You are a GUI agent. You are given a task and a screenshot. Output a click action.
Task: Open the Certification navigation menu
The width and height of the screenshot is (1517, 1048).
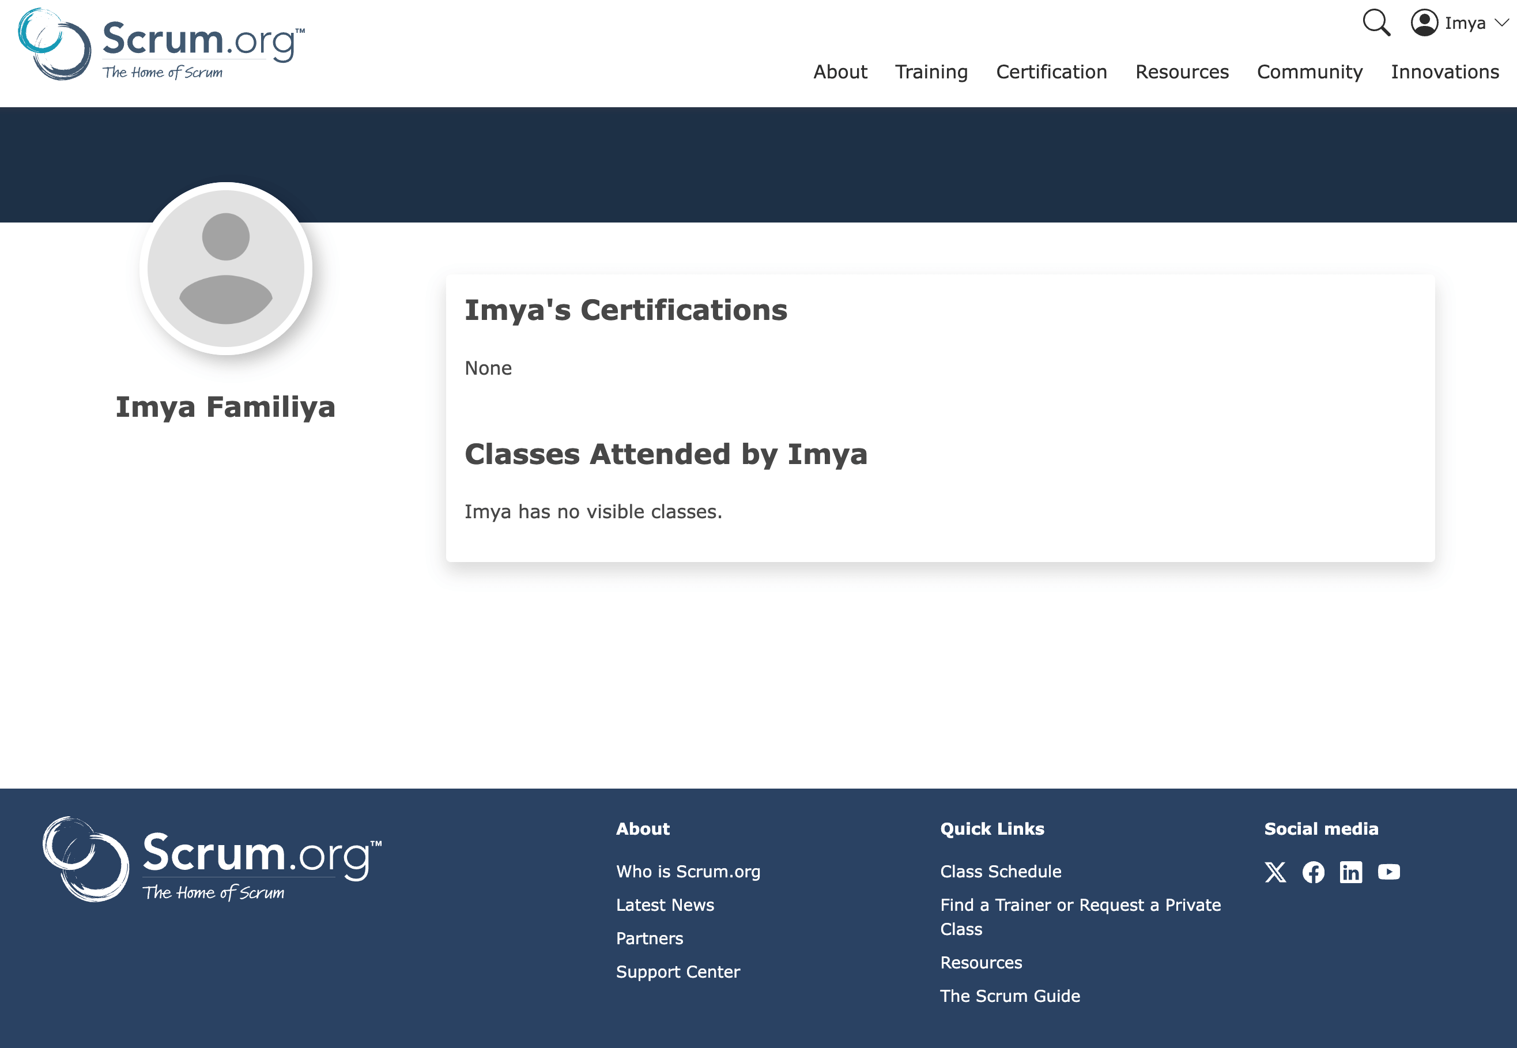(1051, 71)
